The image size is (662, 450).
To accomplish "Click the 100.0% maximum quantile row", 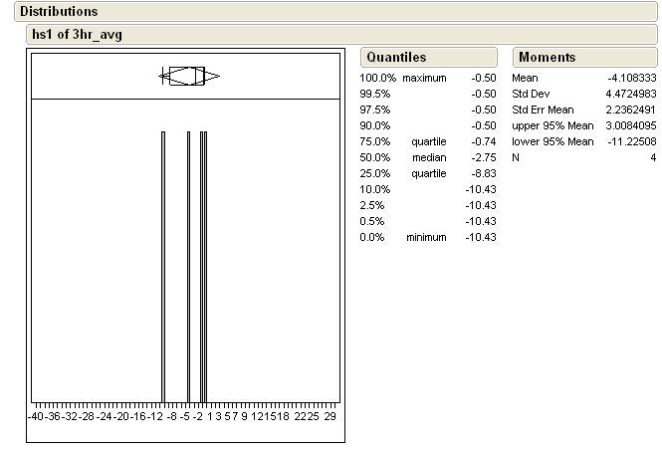I will (428, 78).
